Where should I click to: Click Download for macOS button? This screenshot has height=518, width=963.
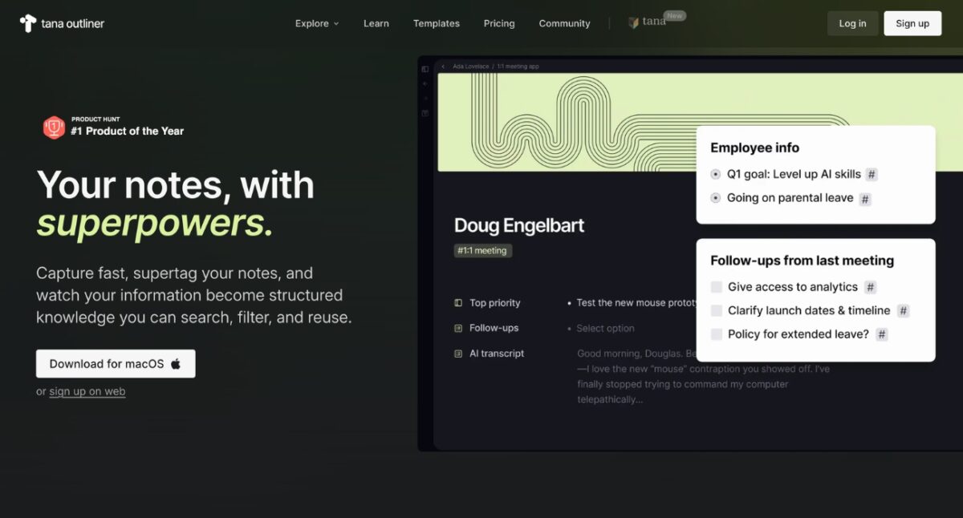point(116,363)
